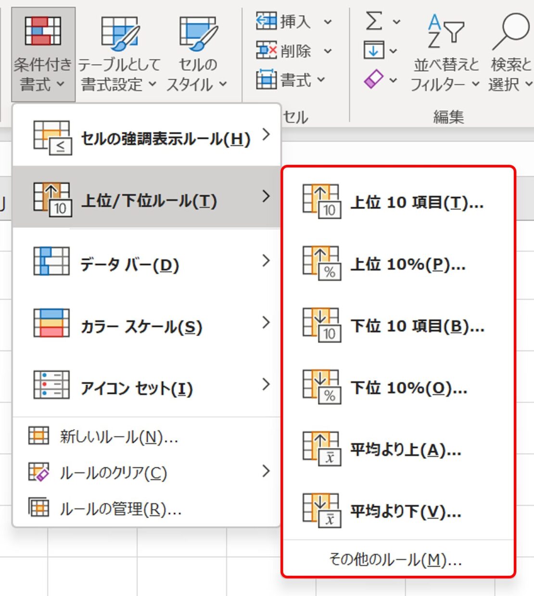The image size is (534, 596).
Task: Select データ バー(D) menu item
Action: (146, 261)
